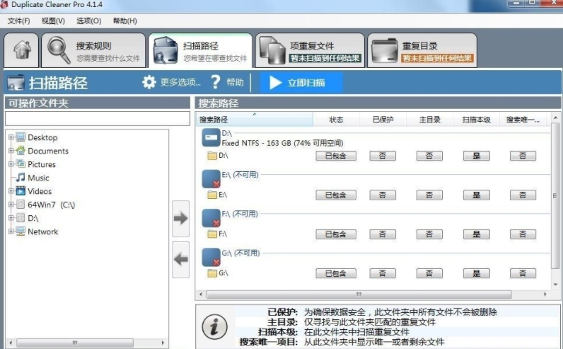Click the yellow folder icon beside D:\ row
563x349 pixels.
coord(212,156)
